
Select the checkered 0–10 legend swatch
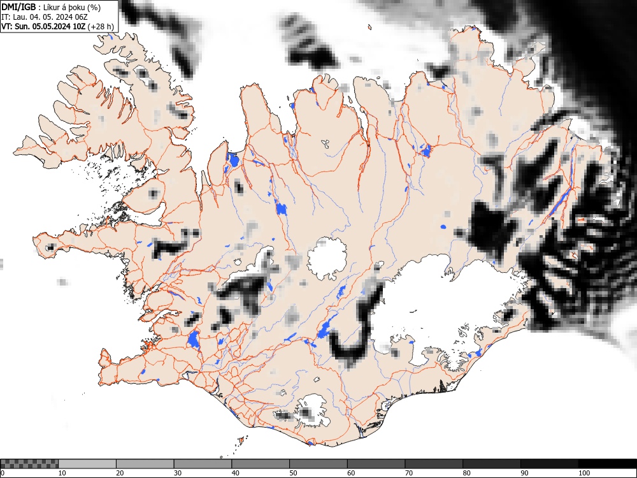[x=29, y=464]
